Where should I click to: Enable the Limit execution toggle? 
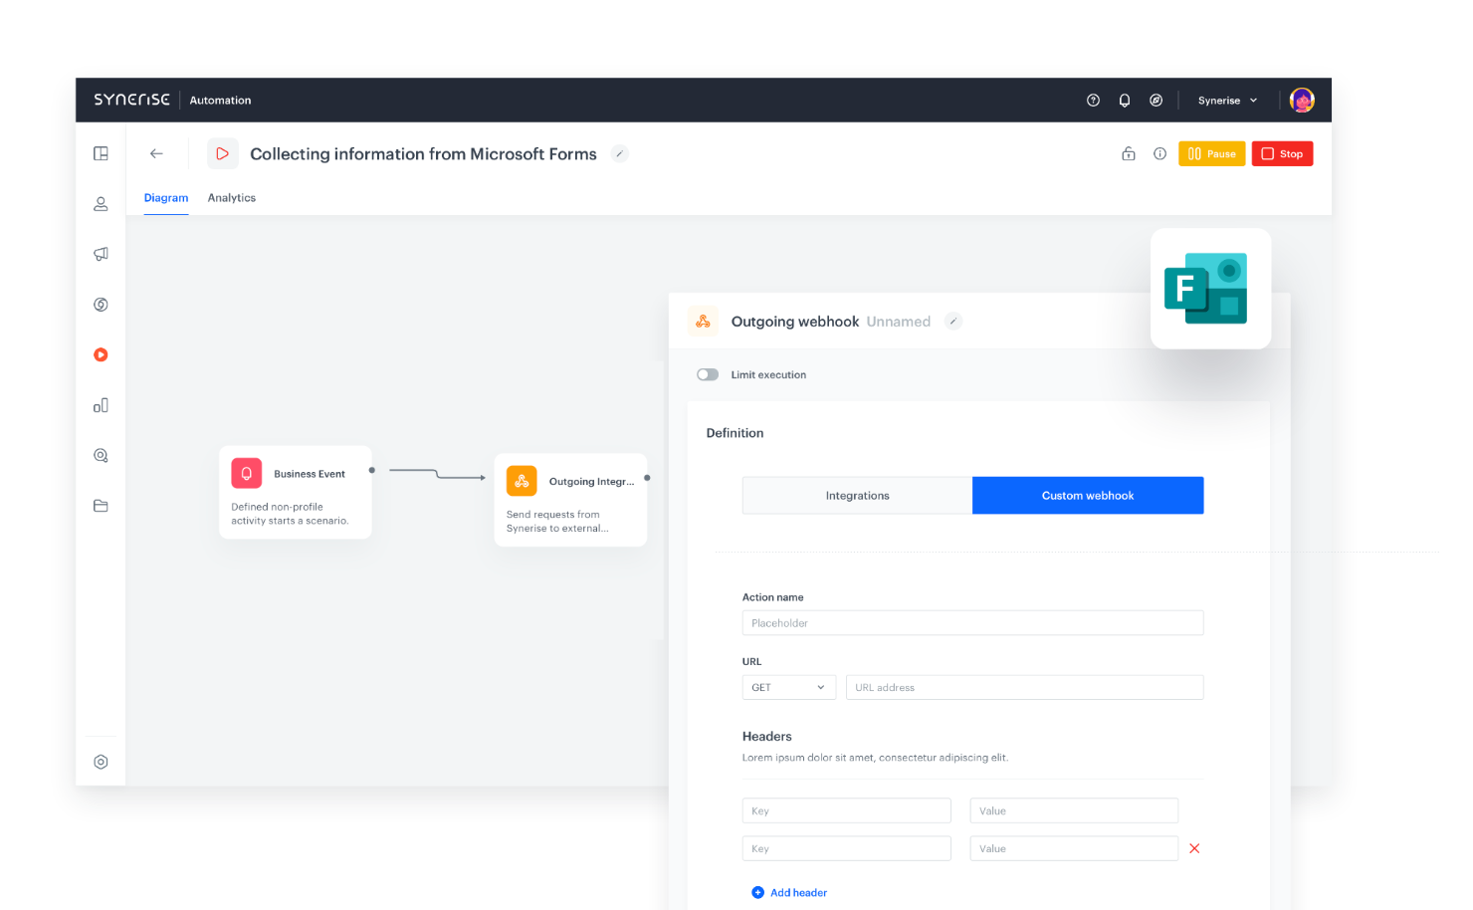707,374
